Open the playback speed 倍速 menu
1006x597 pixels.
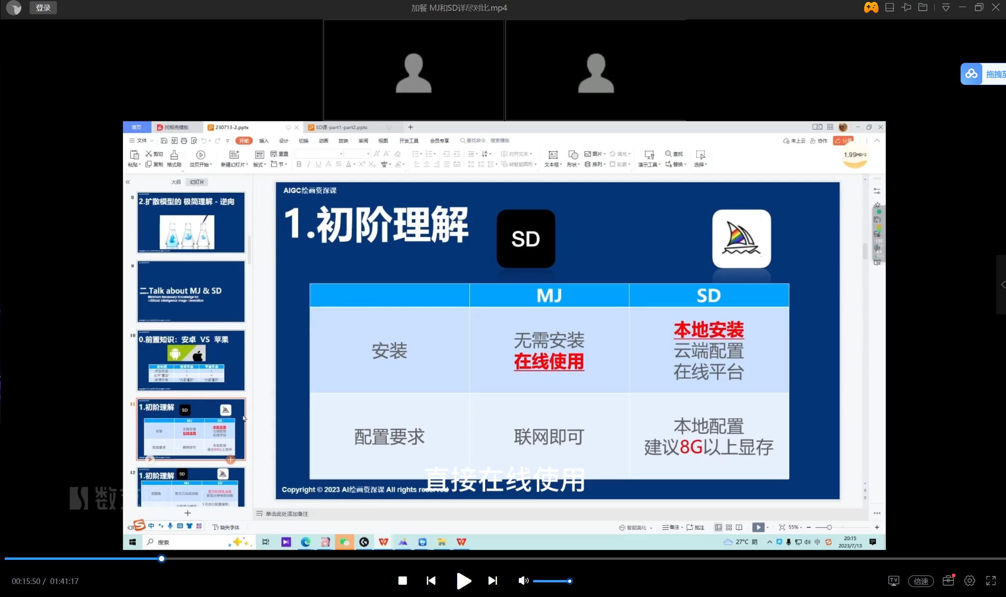point(921,581)
